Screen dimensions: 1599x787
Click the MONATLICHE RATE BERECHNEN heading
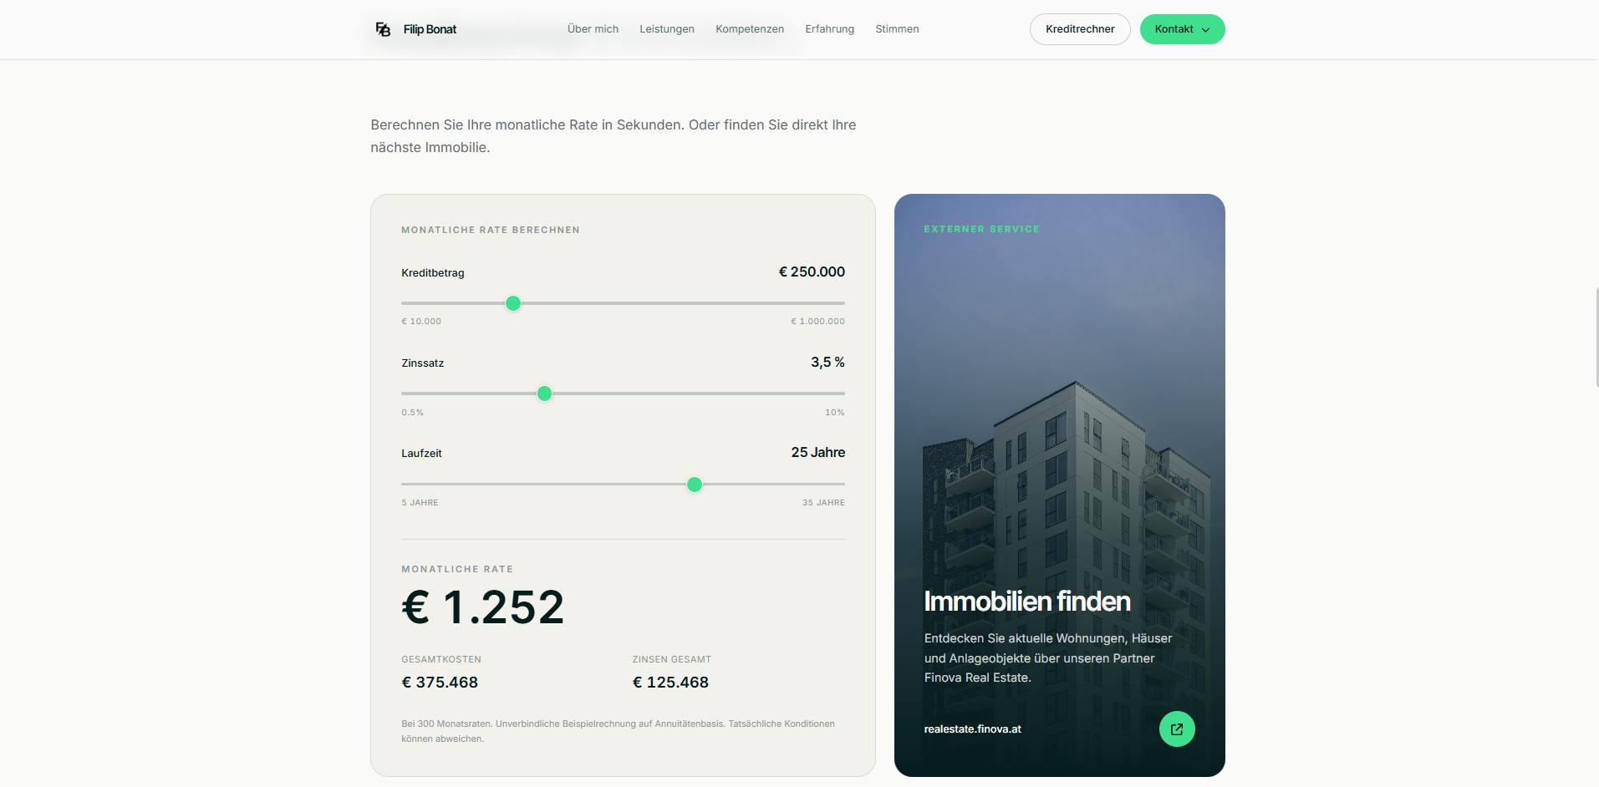coord(491,230)
